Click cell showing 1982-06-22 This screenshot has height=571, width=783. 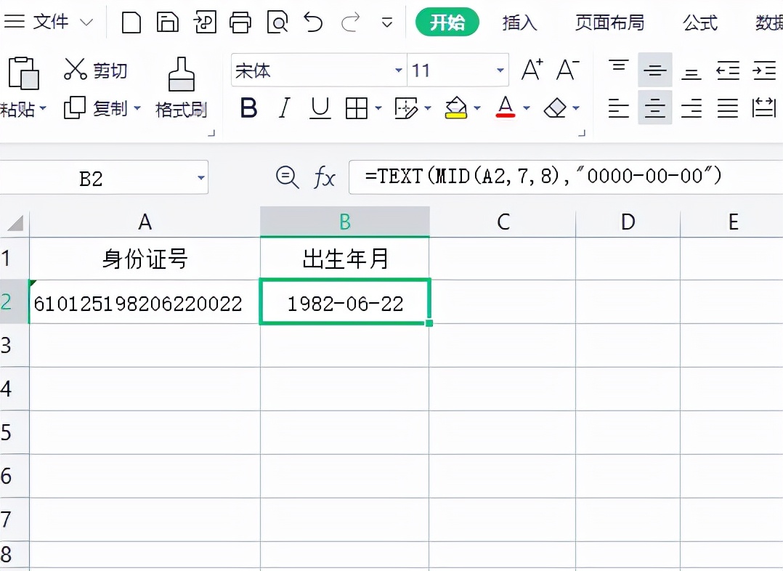(x=345, y=301)
